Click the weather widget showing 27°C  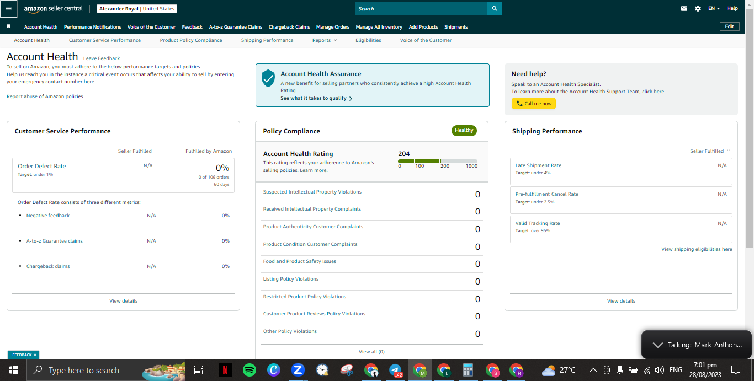coord(559,370)
